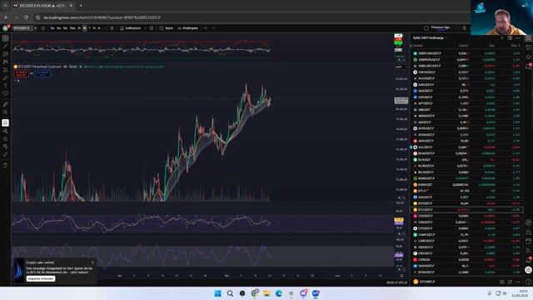Click the Wiedergabe replay button
533x300 pixels.
tap(187, 28)
